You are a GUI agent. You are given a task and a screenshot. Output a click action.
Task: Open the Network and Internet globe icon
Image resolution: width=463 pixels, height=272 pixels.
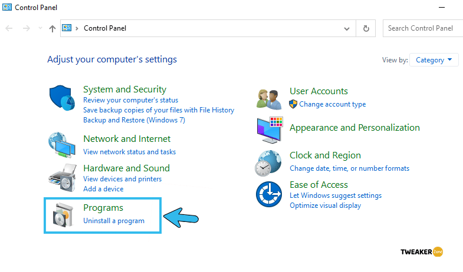pyautogui.click(x=62, y=145)
